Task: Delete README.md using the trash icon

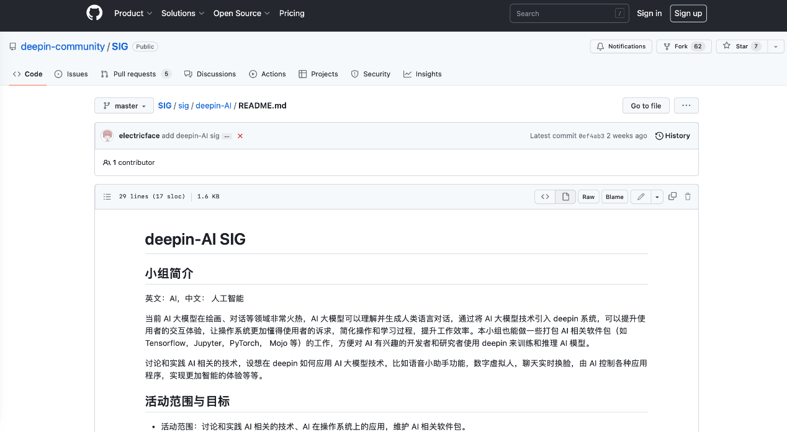Action: coord(687,196)
